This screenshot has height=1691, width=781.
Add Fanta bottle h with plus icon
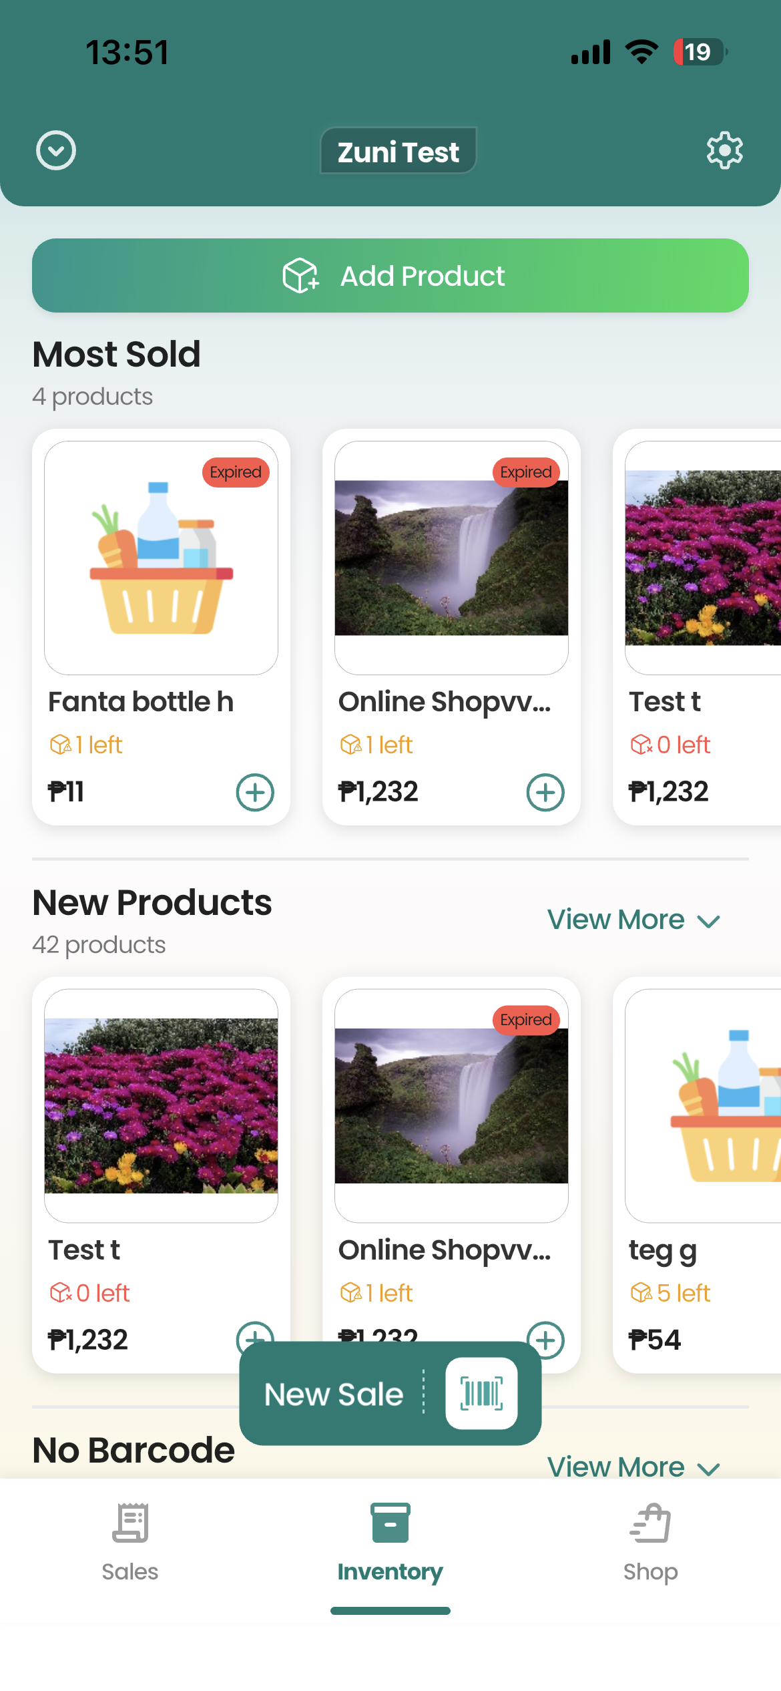(x=255, y=792)
